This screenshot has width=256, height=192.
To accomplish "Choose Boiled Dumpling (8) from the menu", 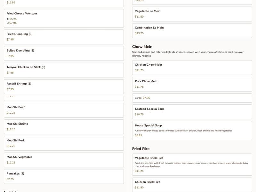I will coord(64,53).
